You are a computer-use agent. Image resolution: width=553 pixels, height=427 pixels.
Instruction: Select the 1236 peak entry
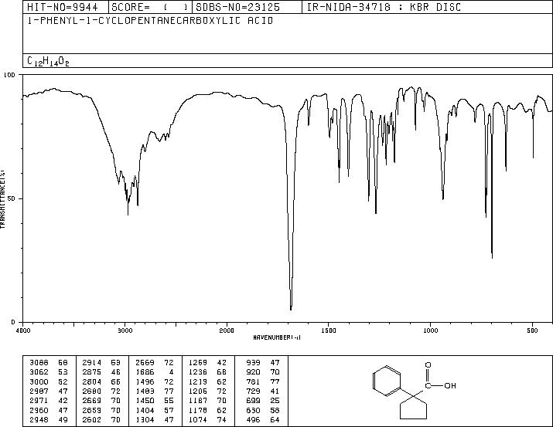coord(207,372)
